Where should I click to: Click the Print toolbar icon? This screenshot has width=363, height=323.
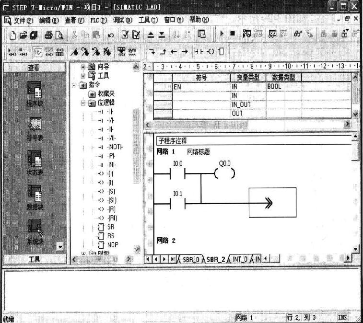(48, 35)
